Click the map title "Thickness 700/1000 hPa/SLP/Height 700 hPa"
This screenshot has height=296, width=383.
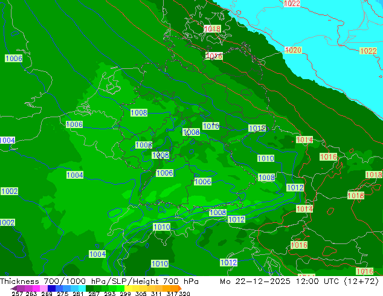click(99, 282)
